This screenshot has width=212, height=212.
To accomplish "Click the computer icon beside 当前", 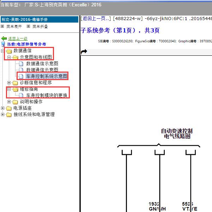I will point(3,44).
